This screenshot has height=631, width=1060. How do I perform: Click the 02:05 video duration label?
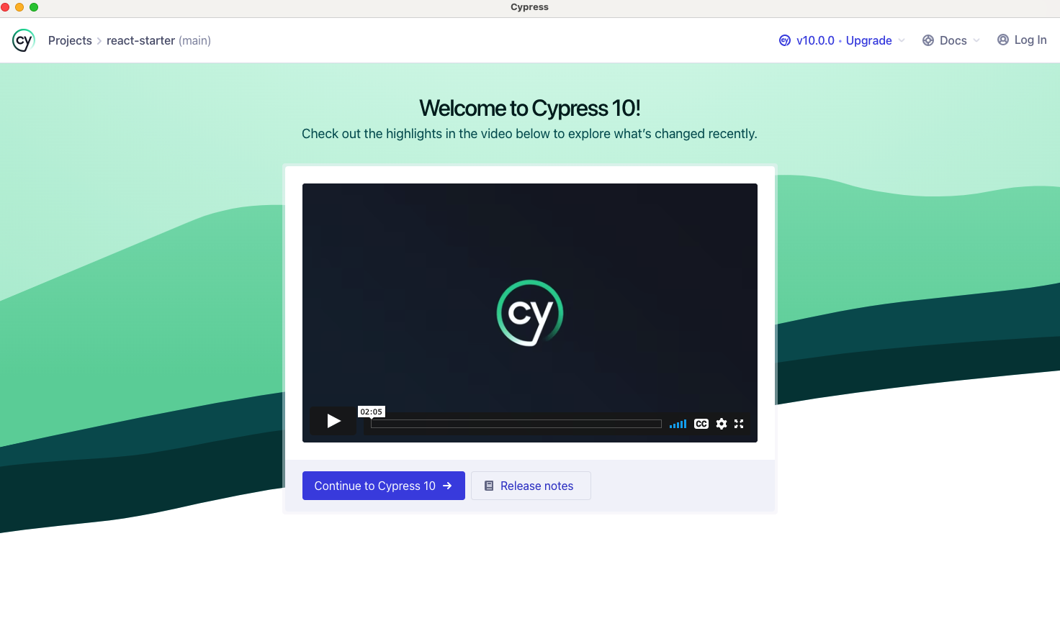[372, 412]
